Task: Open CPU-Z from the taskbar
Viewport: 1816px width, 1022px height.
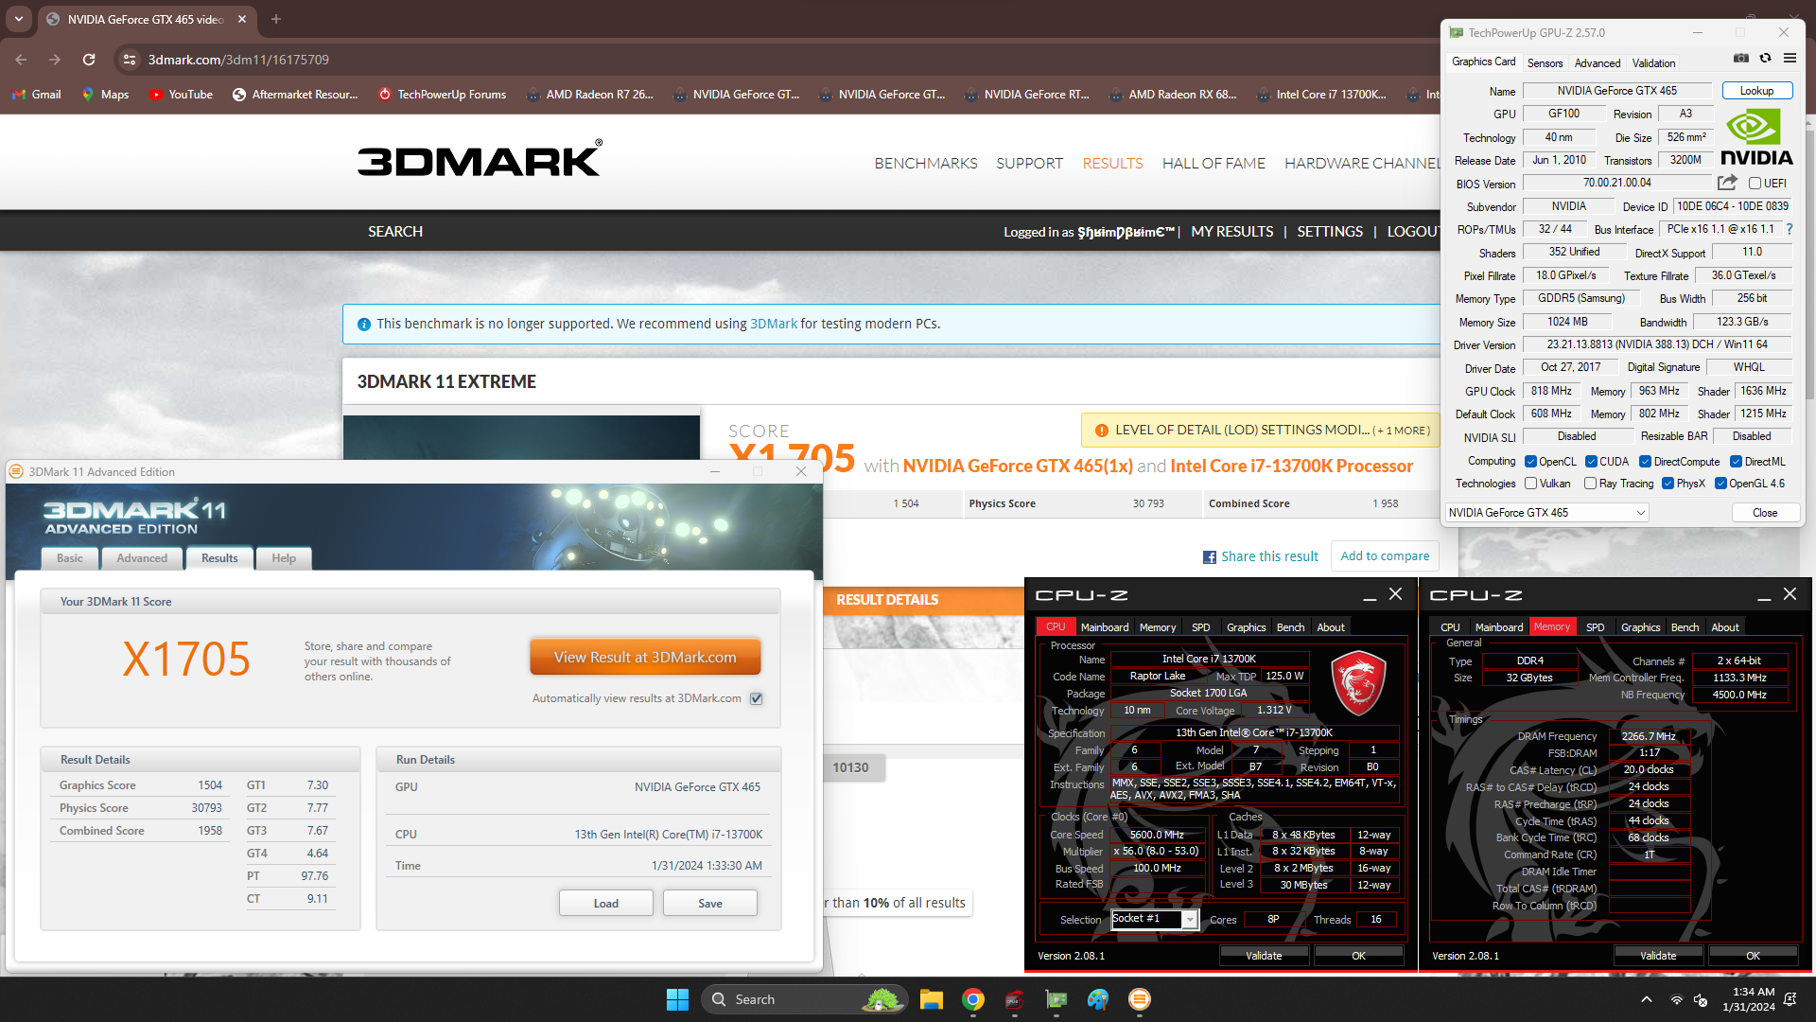Action: coord(1015,999)
